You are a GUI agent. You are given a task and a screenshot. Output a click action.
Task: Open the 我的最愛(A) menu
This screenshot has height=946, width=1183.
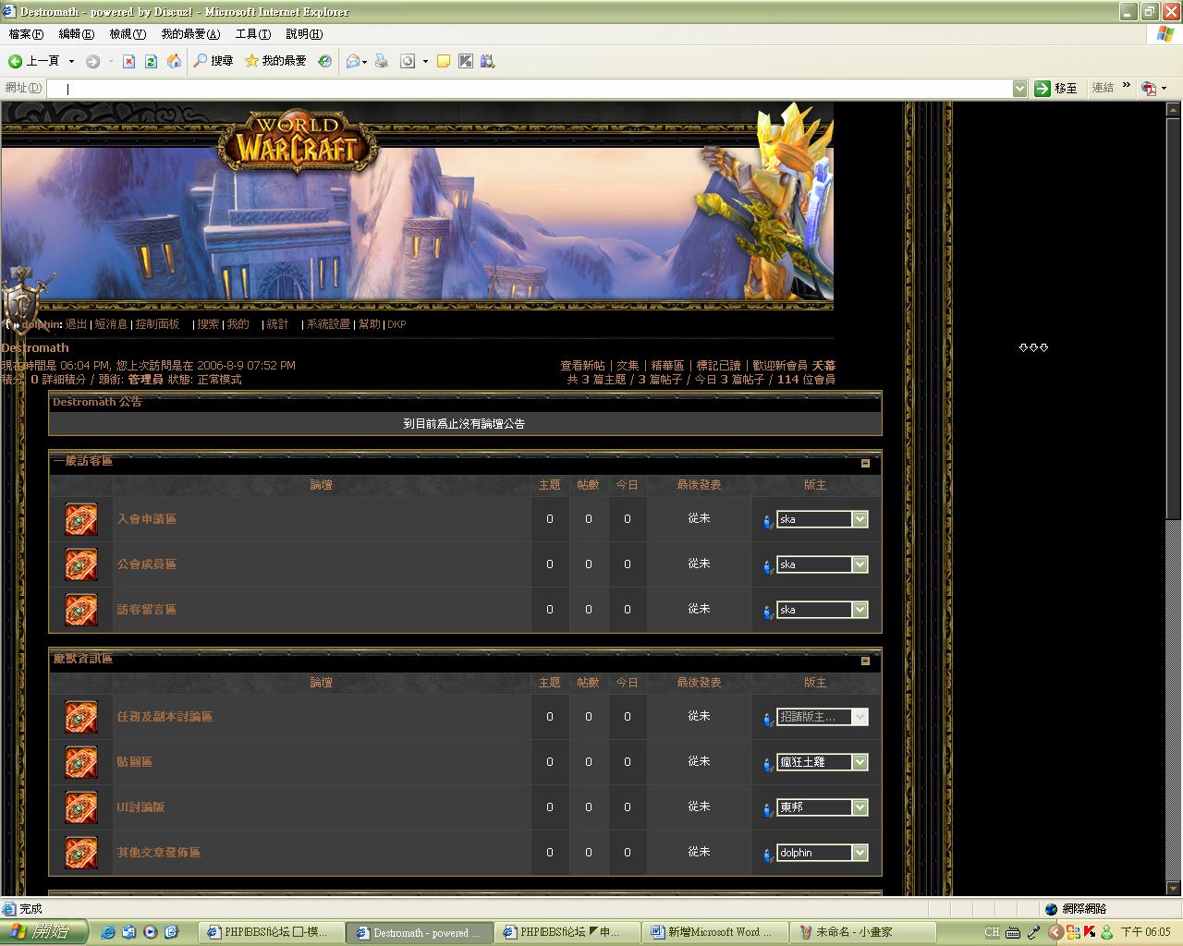(x=190, y=34)
